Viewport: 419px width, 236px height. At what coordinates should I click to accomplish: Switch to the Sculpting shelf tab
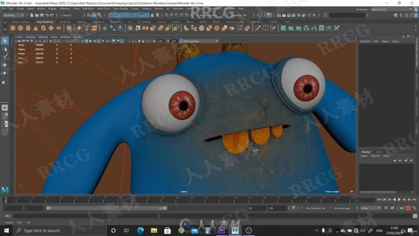65,22
